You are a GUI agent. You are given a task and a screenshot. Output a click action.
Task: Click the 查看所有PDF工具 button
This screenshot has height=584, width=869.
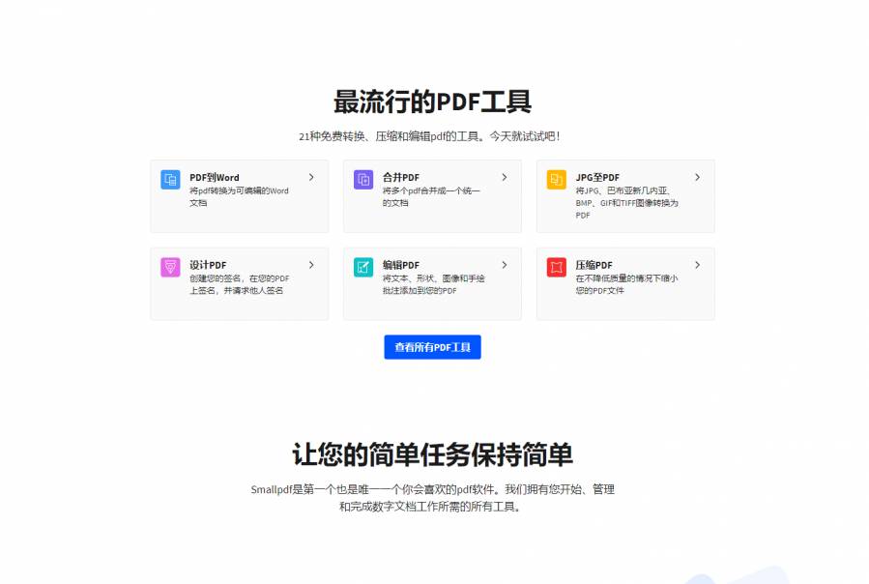coord(432,347)
